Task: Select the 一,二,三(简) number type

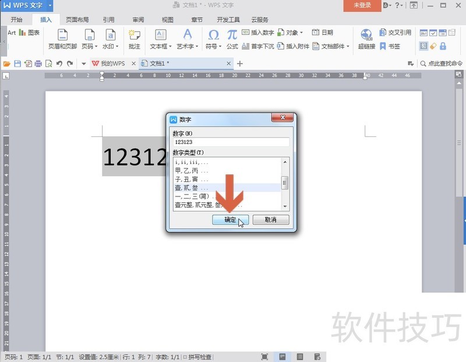Action: (x=227, y=196)
